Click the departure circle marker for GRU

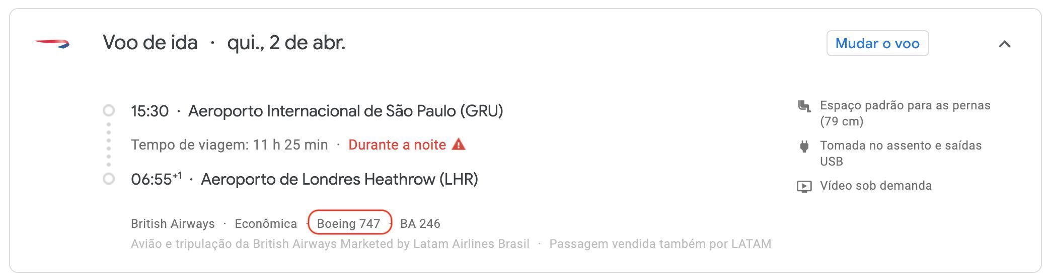point(108,110)
